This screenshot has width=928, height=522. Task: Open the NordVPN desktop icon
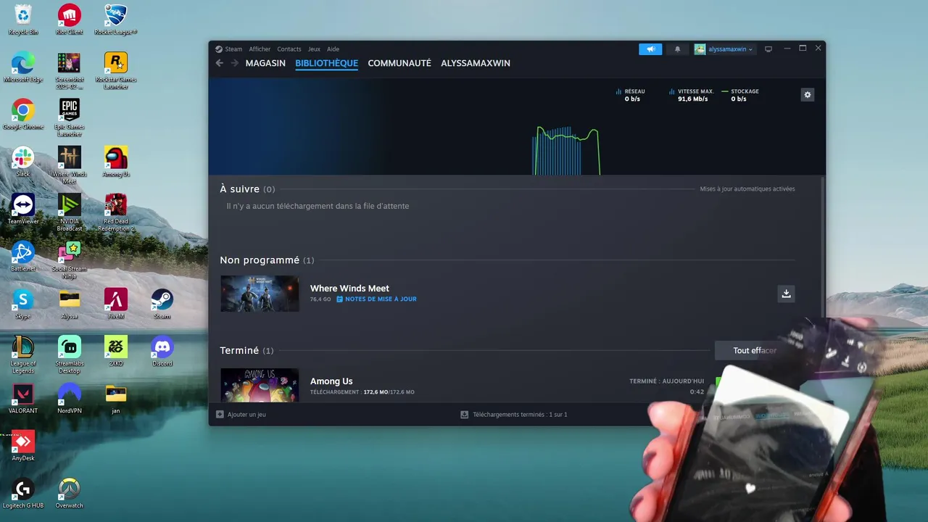pyautogui.click(x=70, y=398)
